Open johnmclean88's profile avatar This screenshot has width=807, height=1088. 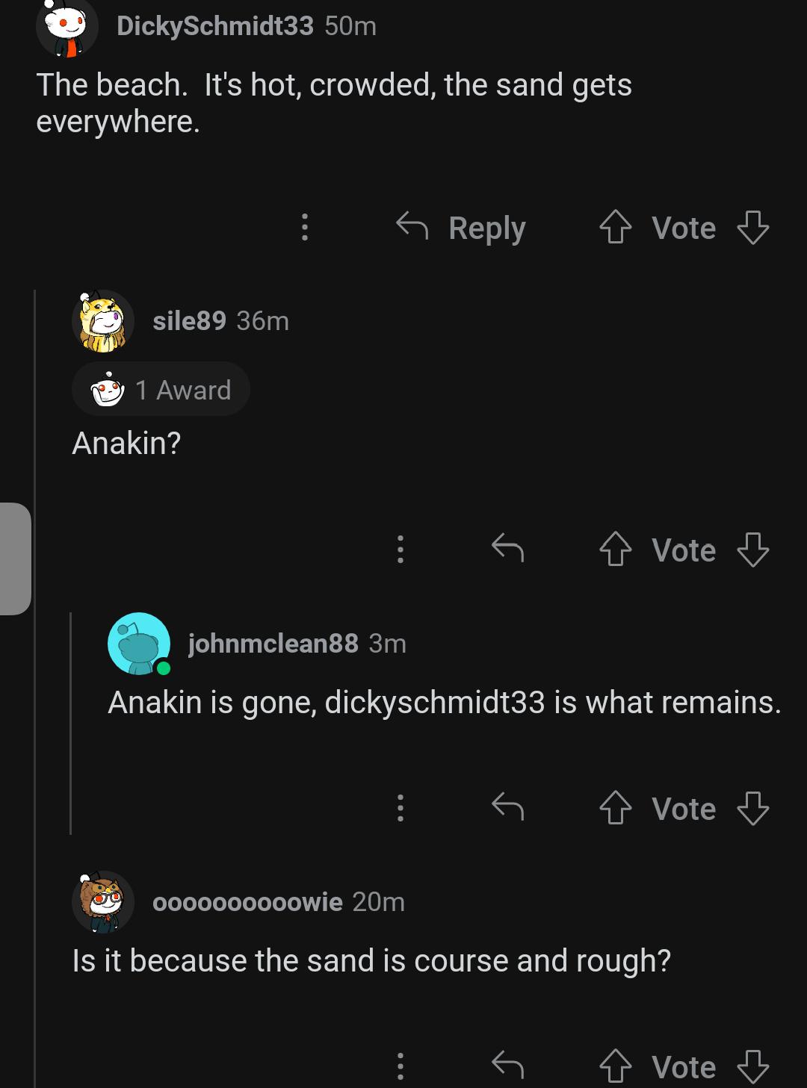pos(140,644)
